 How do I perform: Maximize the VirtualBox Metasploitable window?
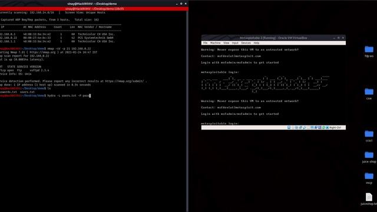coord(338,38)
